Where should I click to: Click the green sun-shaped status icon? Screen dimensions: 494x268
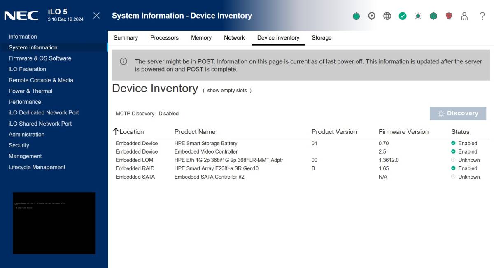[418, 16]
